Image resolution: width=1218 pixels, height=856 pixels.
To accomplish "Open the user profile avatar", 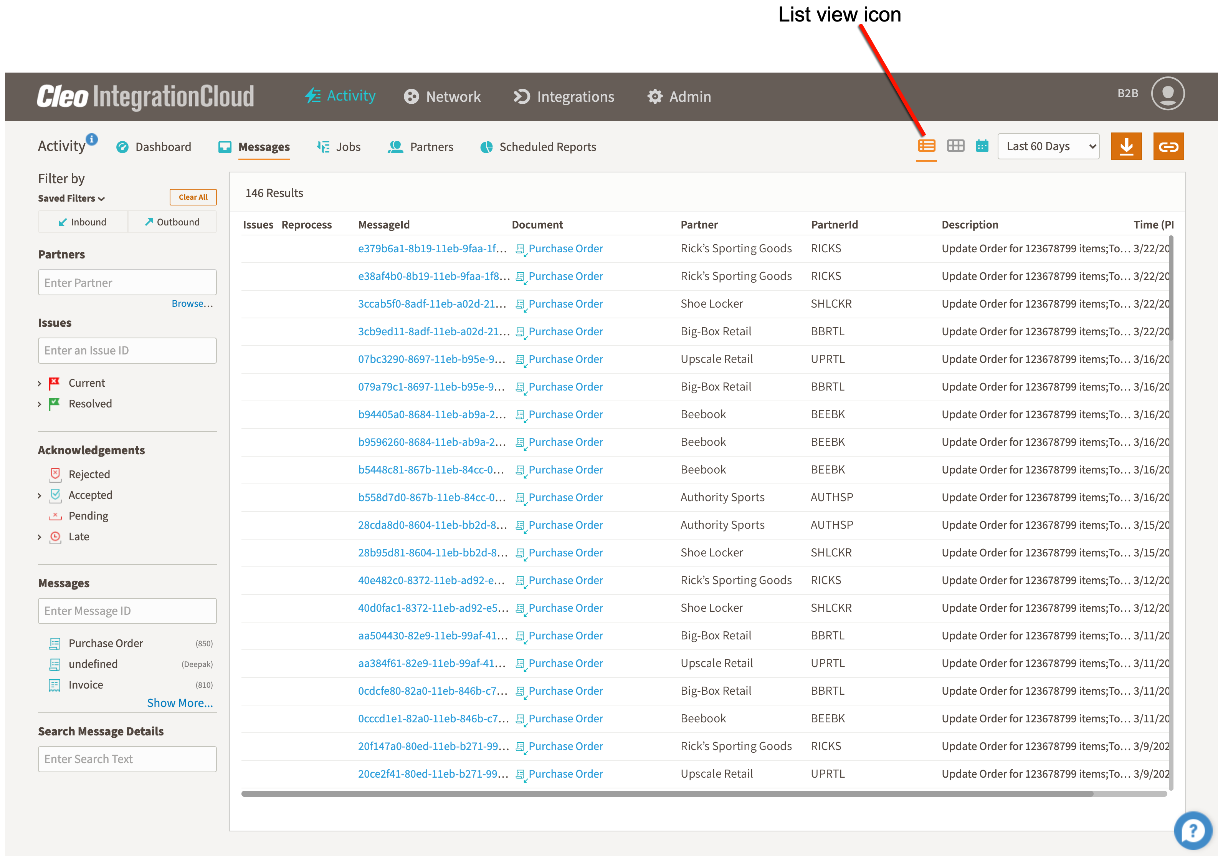I will (x=1167, y=94).
